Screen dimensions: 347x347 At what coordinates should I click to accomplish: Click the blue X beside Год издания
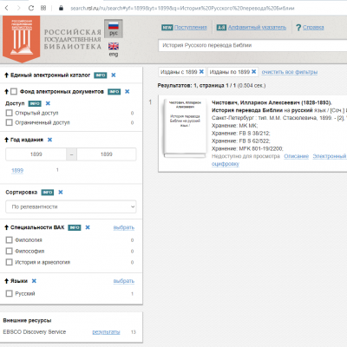click(x=49, y=140)
